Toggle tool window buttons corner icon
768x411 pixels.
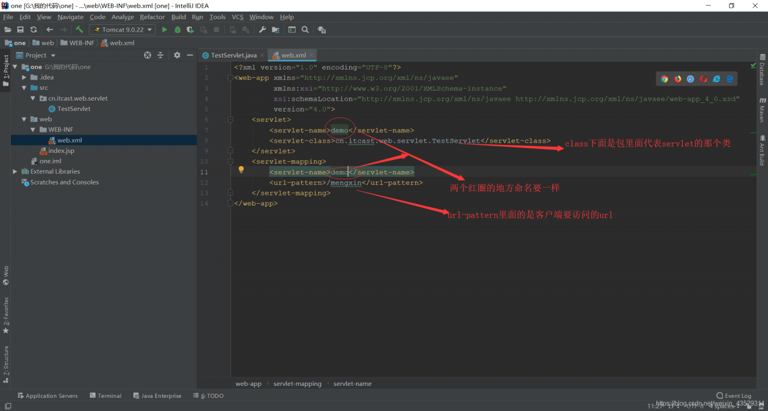coord(8,406)
